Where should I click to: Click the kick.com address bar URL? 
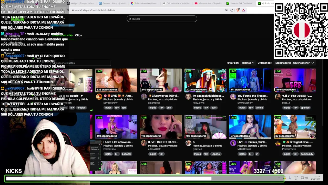pyautogui.click(x=93, y=10)
